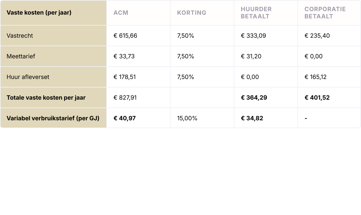Image resolution: width=361 pixels, height=215 pixels.
Task: Select the 'Huur afleverset' row label
Action: (28, 77)
